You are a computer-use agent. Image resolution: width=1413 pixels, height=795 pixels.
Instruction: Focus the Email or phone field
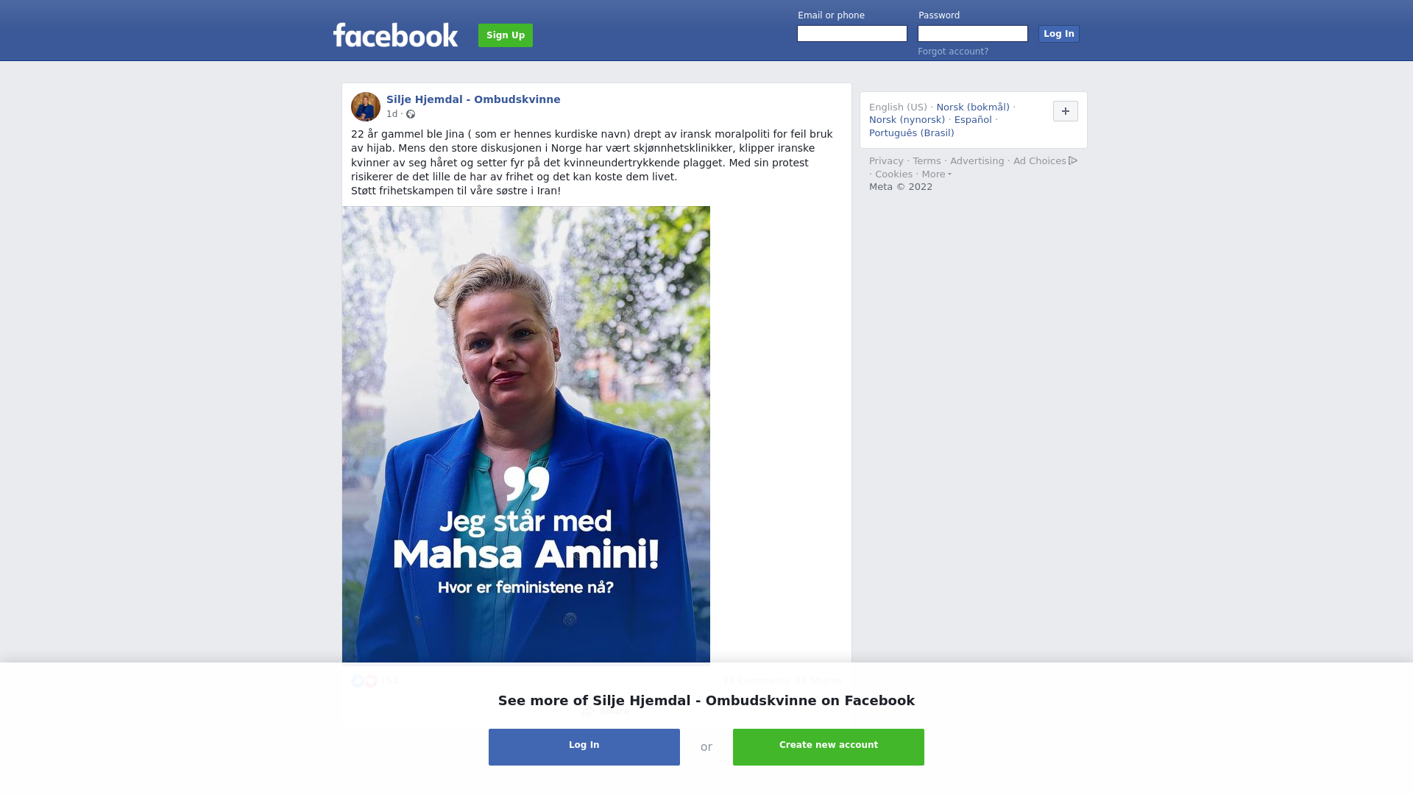tap(852, 34)
